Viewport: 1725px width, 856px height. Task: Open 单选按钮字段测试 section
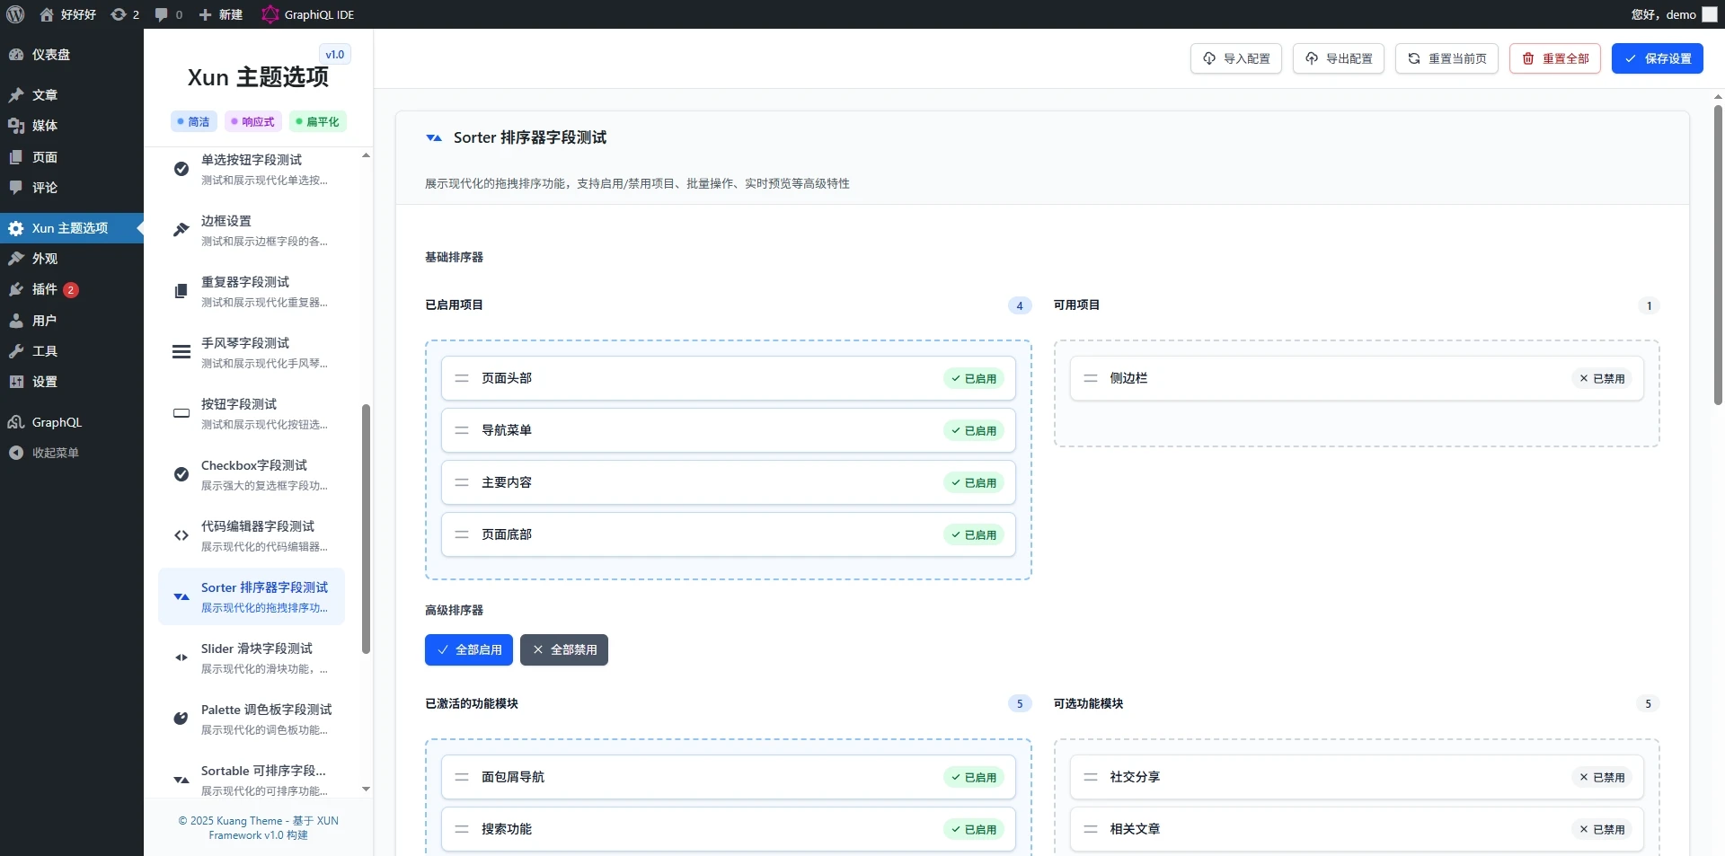[252, 169]
